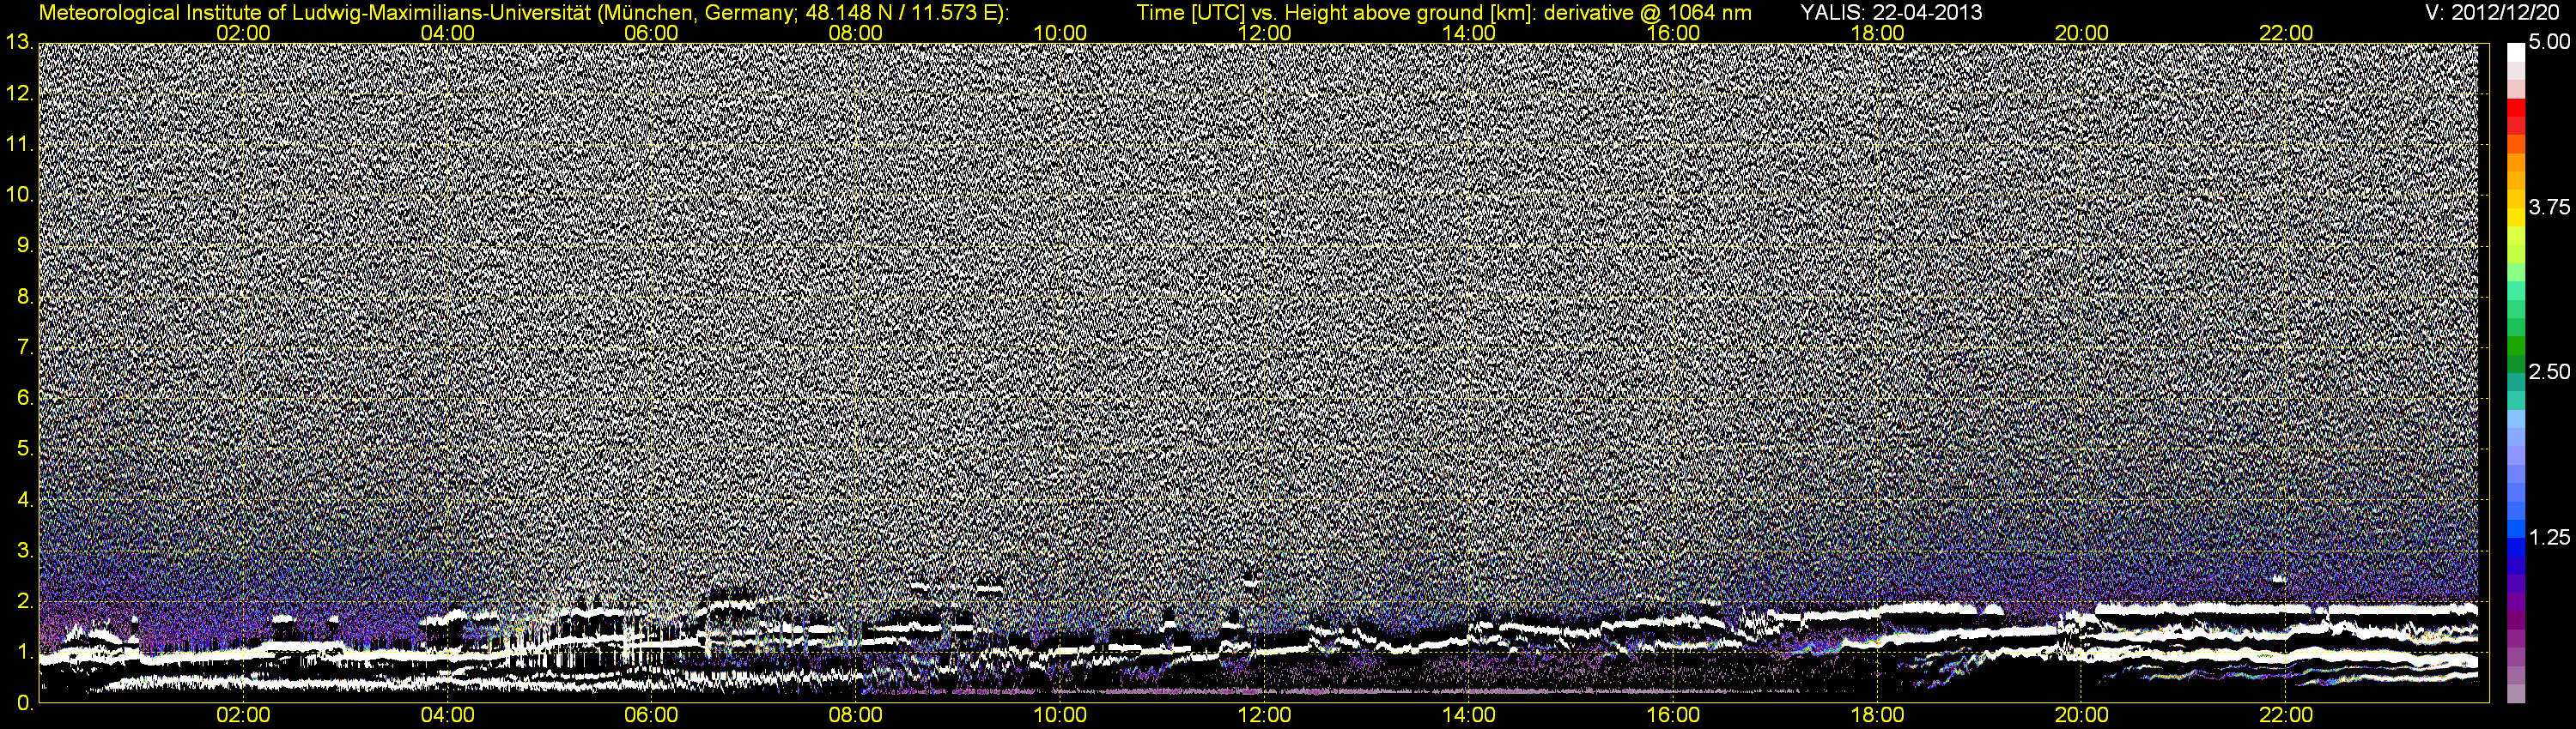Click the 16:00 label on the bottom time axis
Image resolution: width=2576 pixels, height=729 pixels.
point(1673,715)
